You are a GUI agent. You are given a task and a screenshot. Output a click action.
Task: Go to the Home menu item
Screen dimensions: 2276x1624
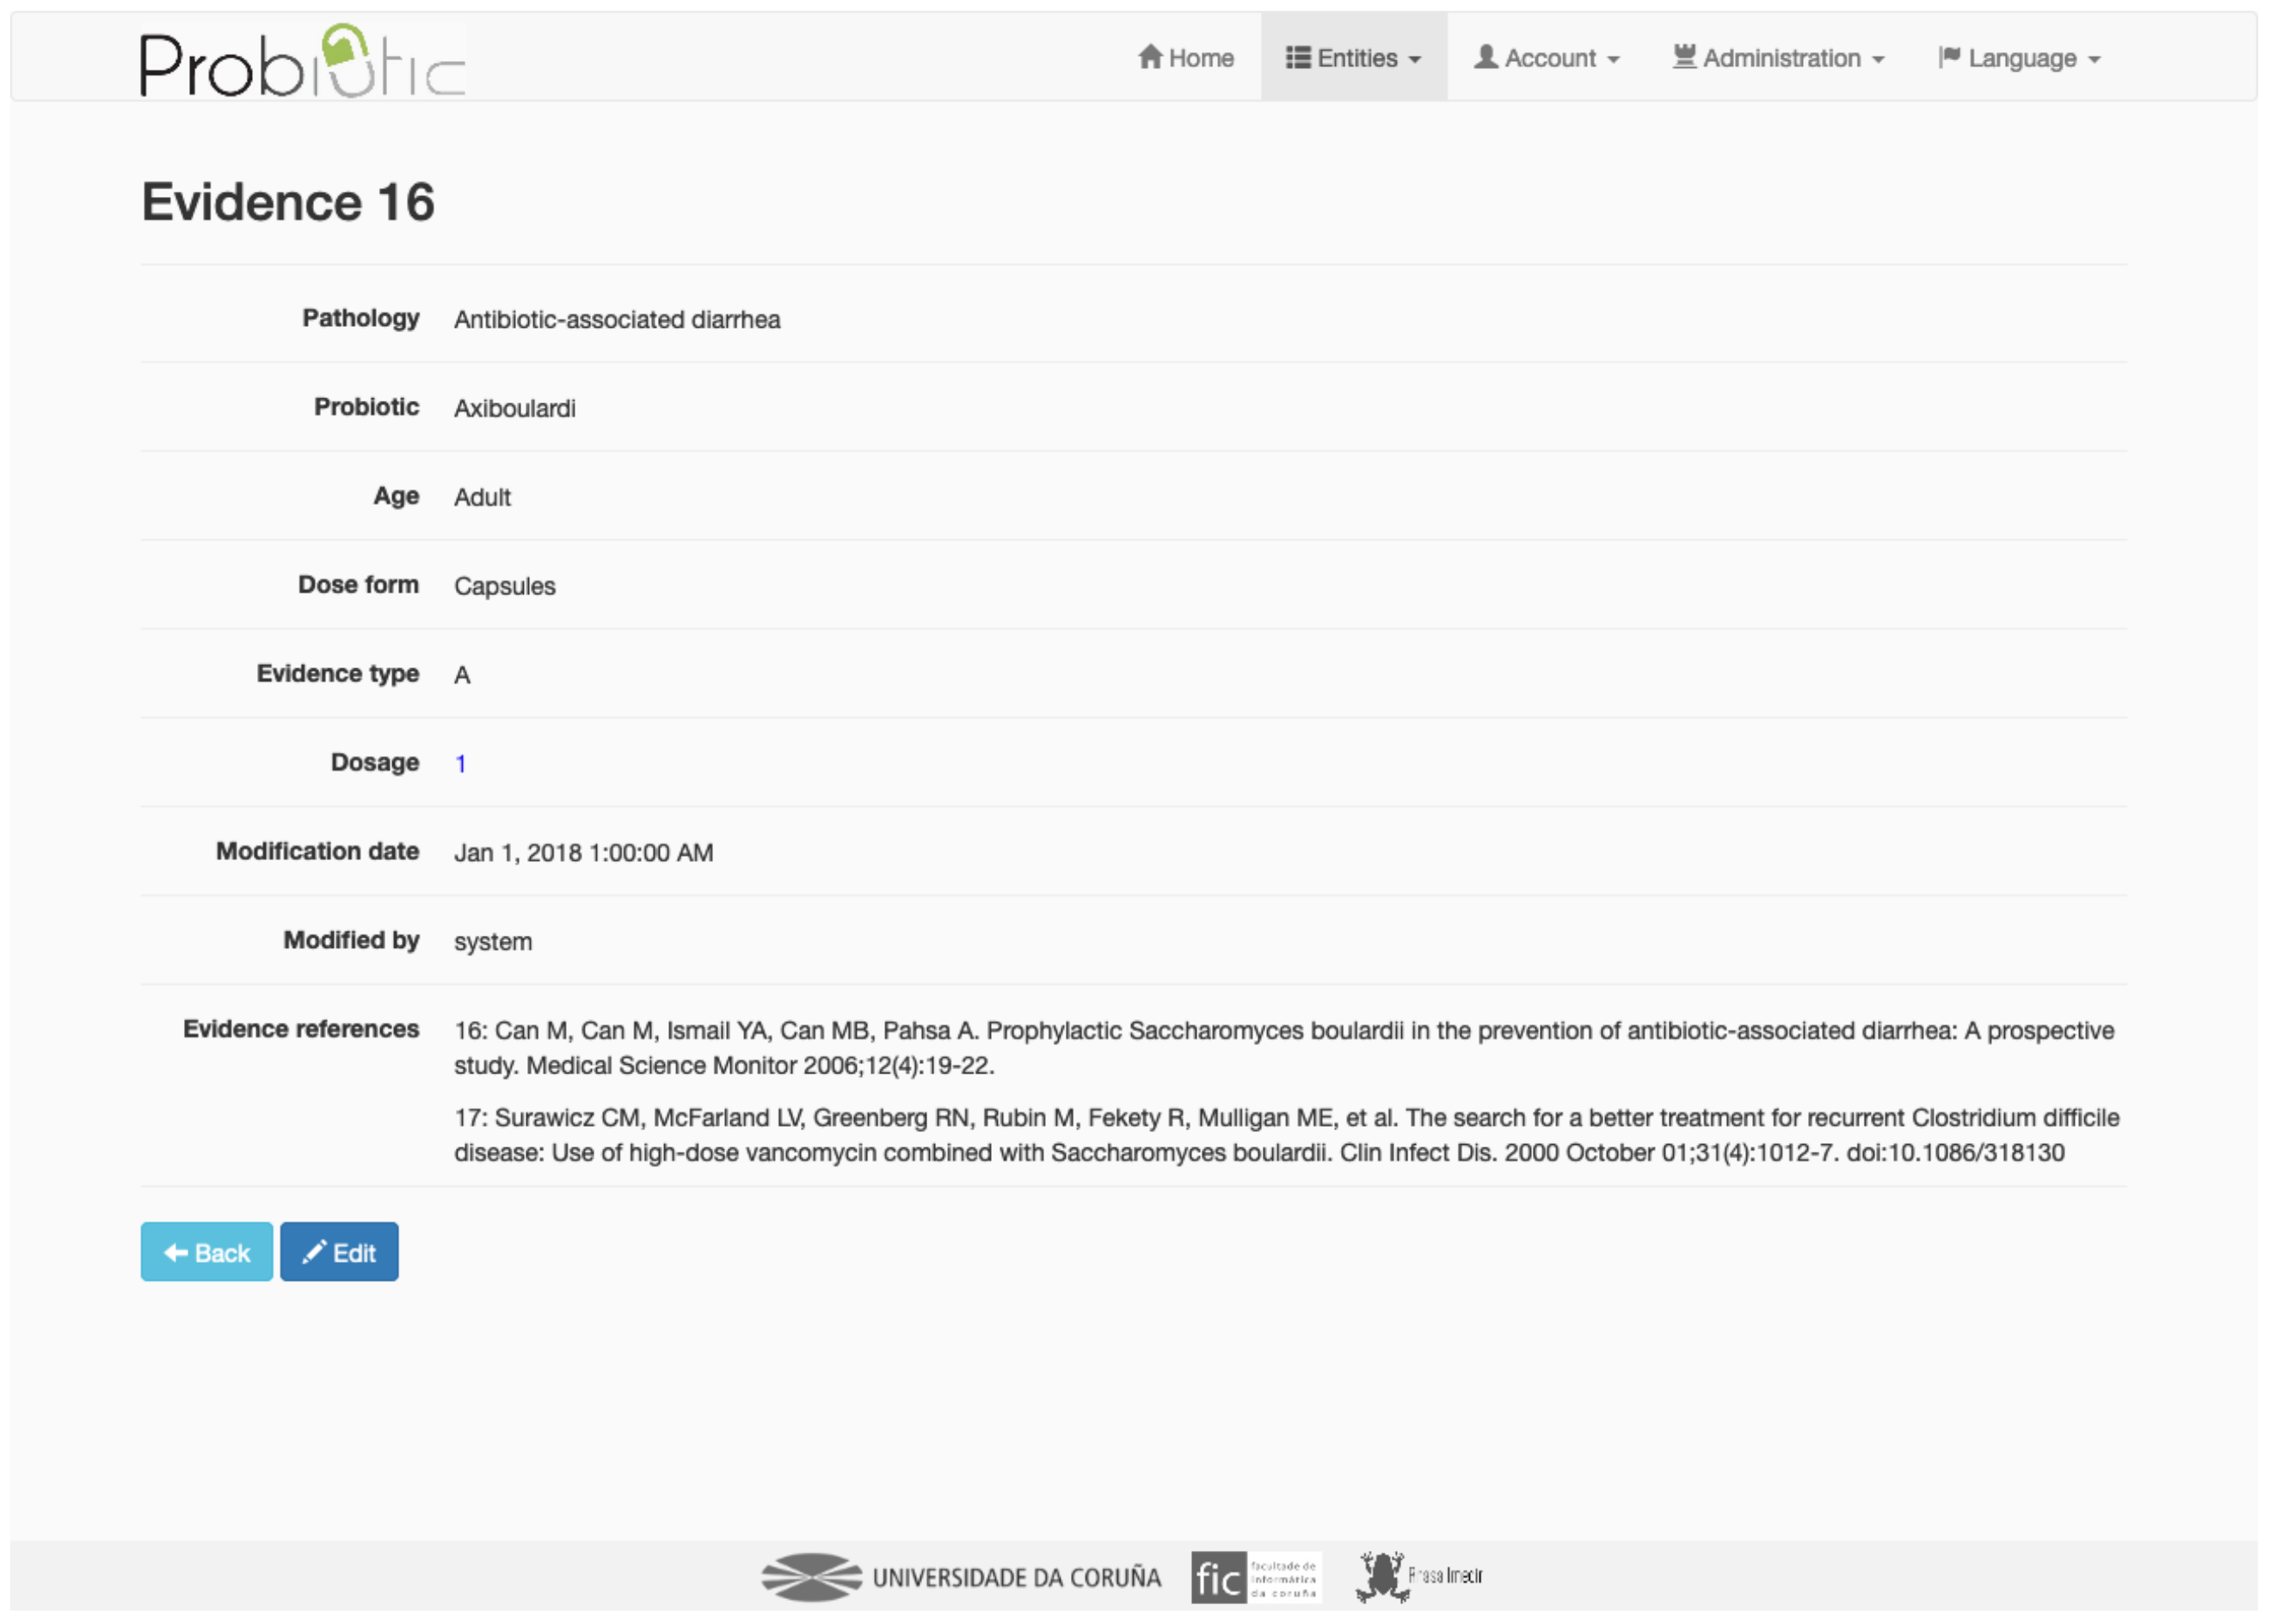(1201, 58)
